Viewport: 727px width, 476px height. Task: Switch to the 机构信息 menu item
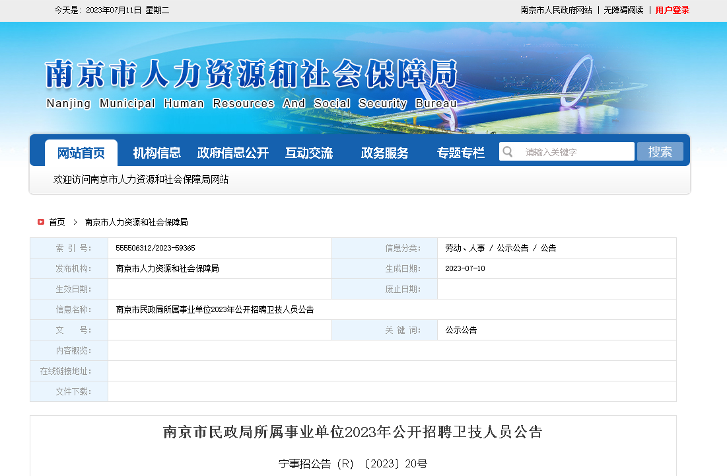156,153
